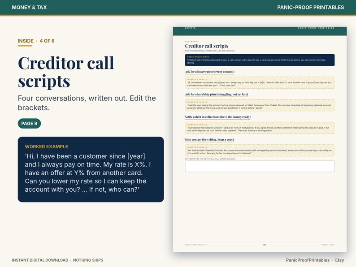Click the settlement worked example box
This screenshot has width=356, height=267.
(260, 128)
